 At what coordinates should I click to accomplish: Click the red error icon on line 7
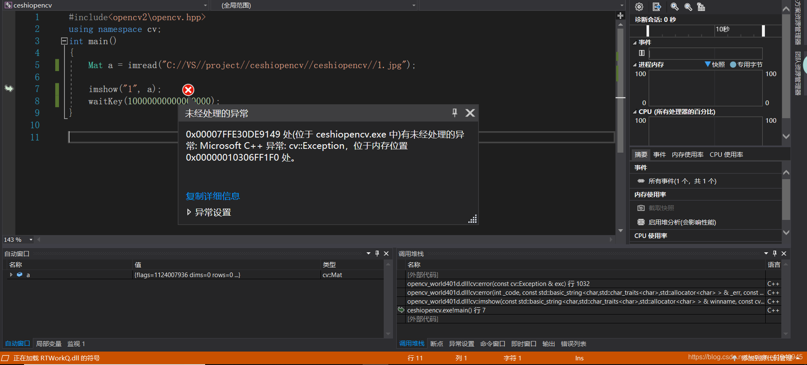pyautogui.click(x=188, y=90)
